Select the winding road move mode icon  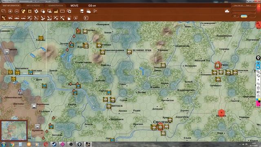[x=4, y=18]
